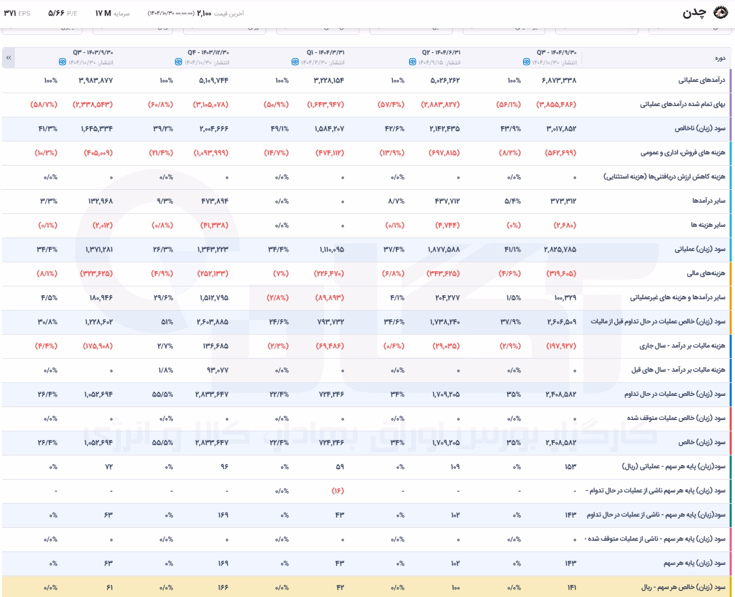This screenshot has width=735, height=597.
Task: Open report icon for Q1 1404/3/31 period
Action: point(295,62)
